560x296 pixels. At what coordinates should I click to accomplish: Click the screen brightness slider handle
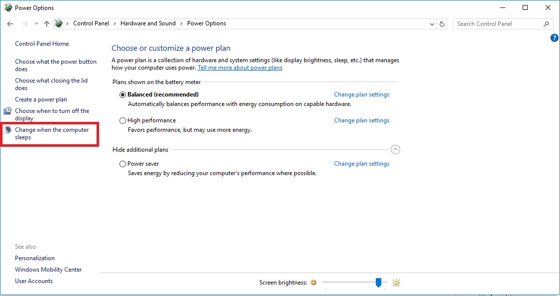pyautogui.click(x=378, y=283)
